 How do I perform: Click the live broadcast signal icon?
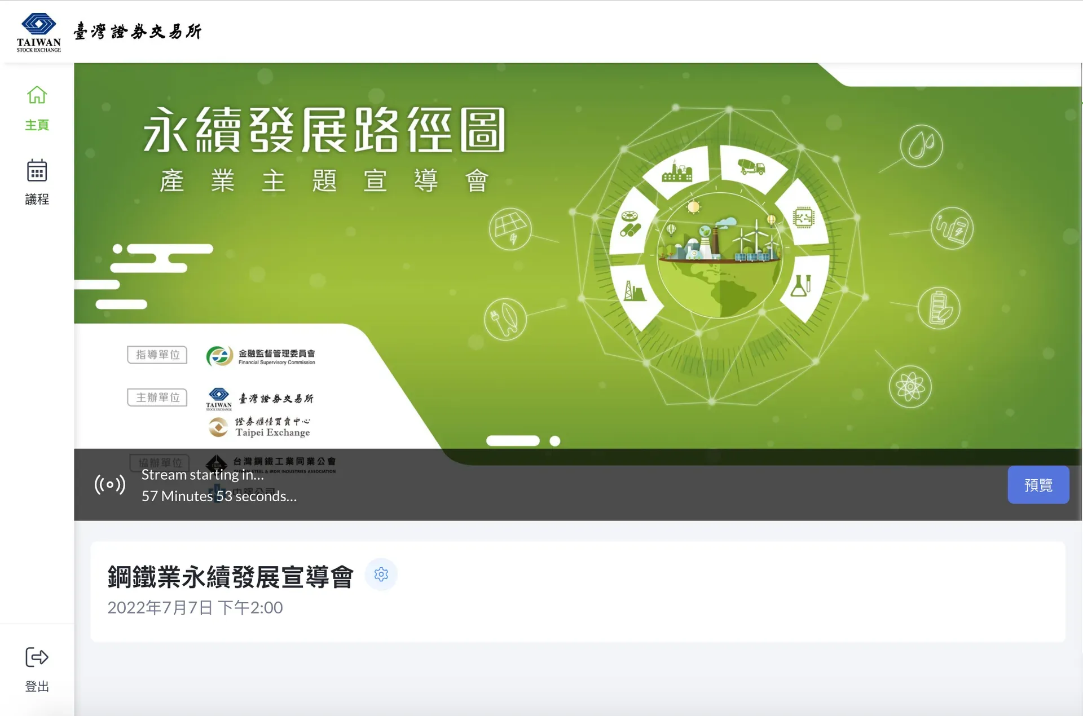point(110,484)
